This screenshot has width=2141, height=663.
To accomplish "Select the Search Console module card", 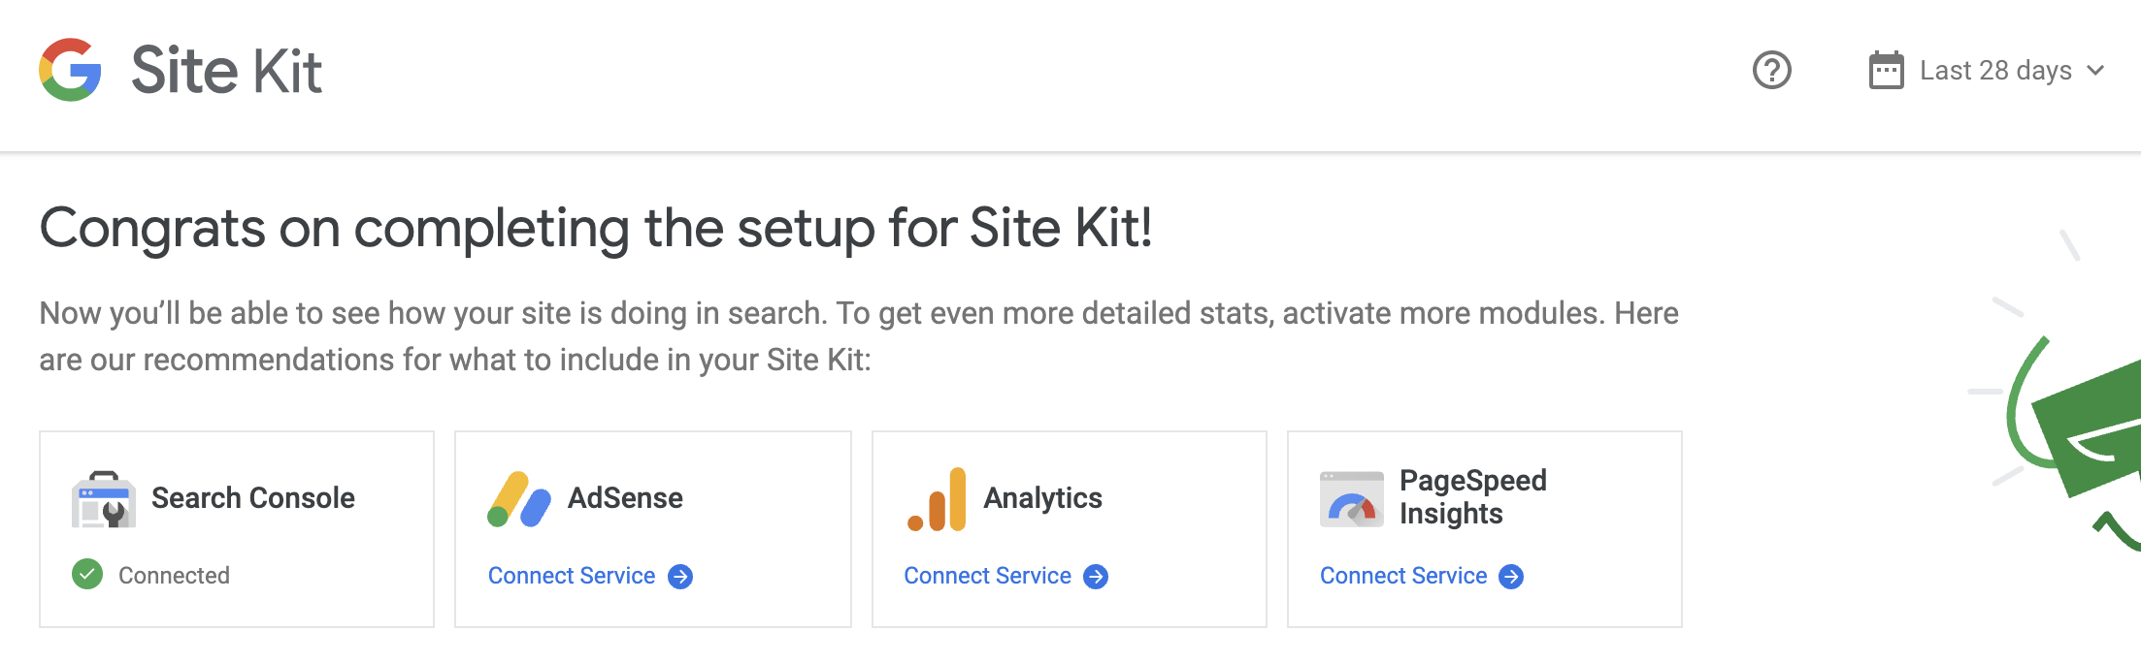I will click(x=237, y=529).
